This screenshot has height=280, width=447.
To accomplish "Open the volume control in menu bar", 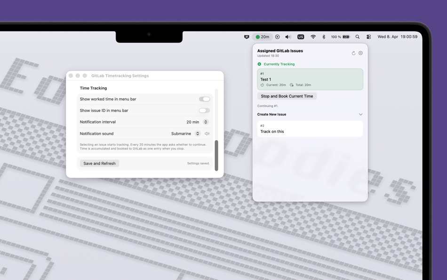I will pos(288,37).
